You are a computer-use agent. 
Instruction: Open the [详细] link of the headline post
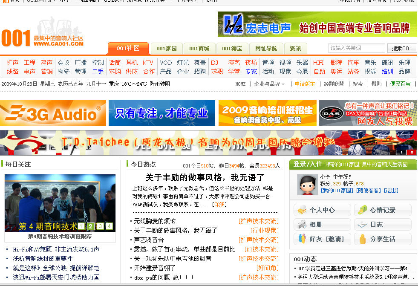(x=219, y=205)
